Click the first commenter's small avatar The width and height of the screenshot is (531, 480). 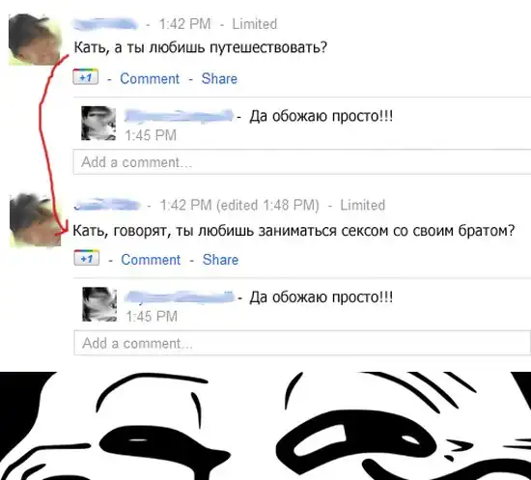coord(98,123)
